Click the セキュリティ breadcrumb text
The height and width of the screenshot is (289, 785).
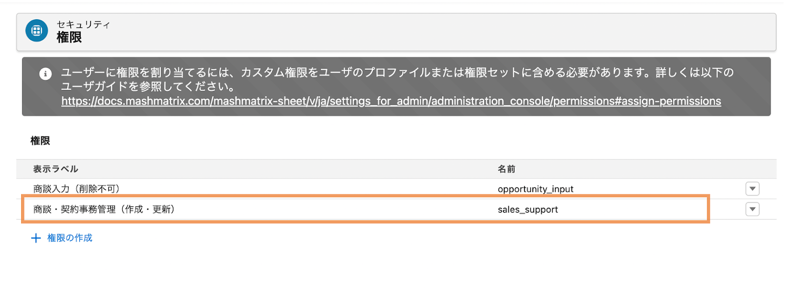click(x=83, y=25)
